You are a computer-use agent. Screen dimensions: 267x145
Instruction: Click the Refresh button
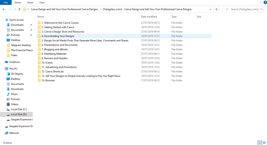217,9
